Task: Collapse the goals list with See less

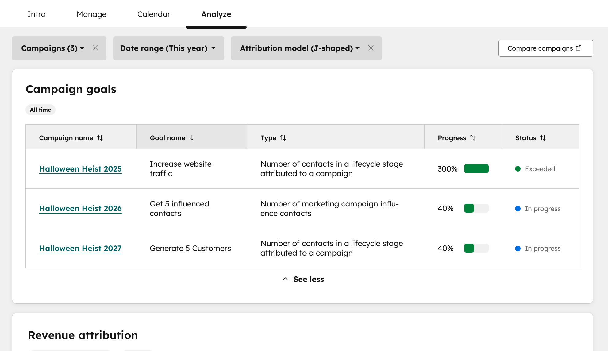Action: coord(302,279)
